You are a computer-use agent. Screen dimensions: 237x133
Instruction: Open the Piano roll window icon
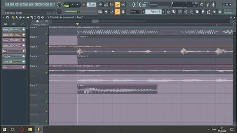(x=174, y=12)
